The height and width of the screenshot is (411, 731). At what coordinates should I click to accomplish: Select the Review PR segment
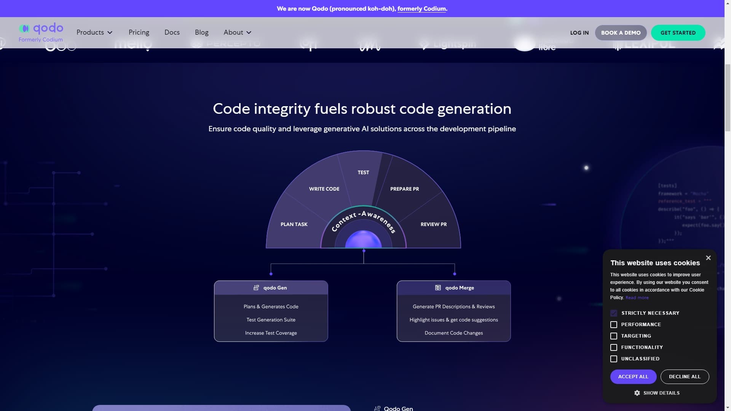tap(434, 224)
